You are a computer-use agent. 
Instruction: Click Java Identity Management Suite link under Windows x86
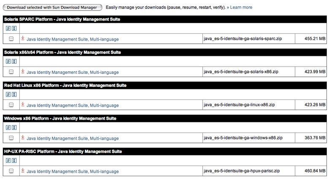point(73,138)
